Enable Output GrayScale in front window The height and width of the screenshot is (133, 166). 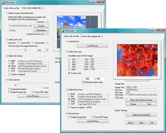tap(69, 117)
